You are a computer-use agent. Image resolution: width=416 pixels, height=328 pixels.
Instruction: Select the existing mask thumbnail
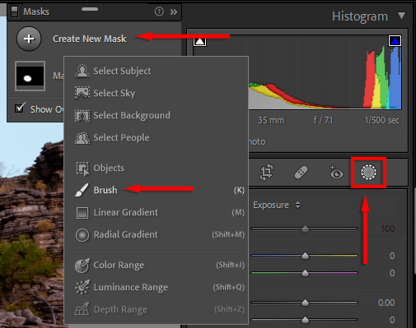point(30,76)
